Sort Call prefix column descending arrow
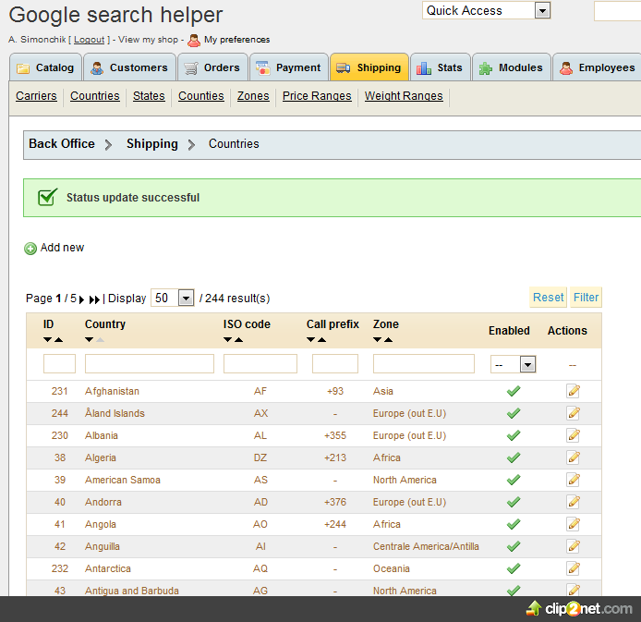This screenshot has width=641, height=622. click(x=310, y=339)
